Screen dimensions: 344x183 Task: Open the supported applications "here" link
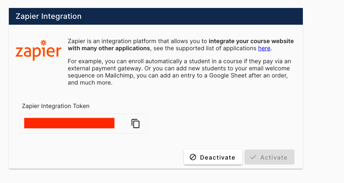(264, 49)
